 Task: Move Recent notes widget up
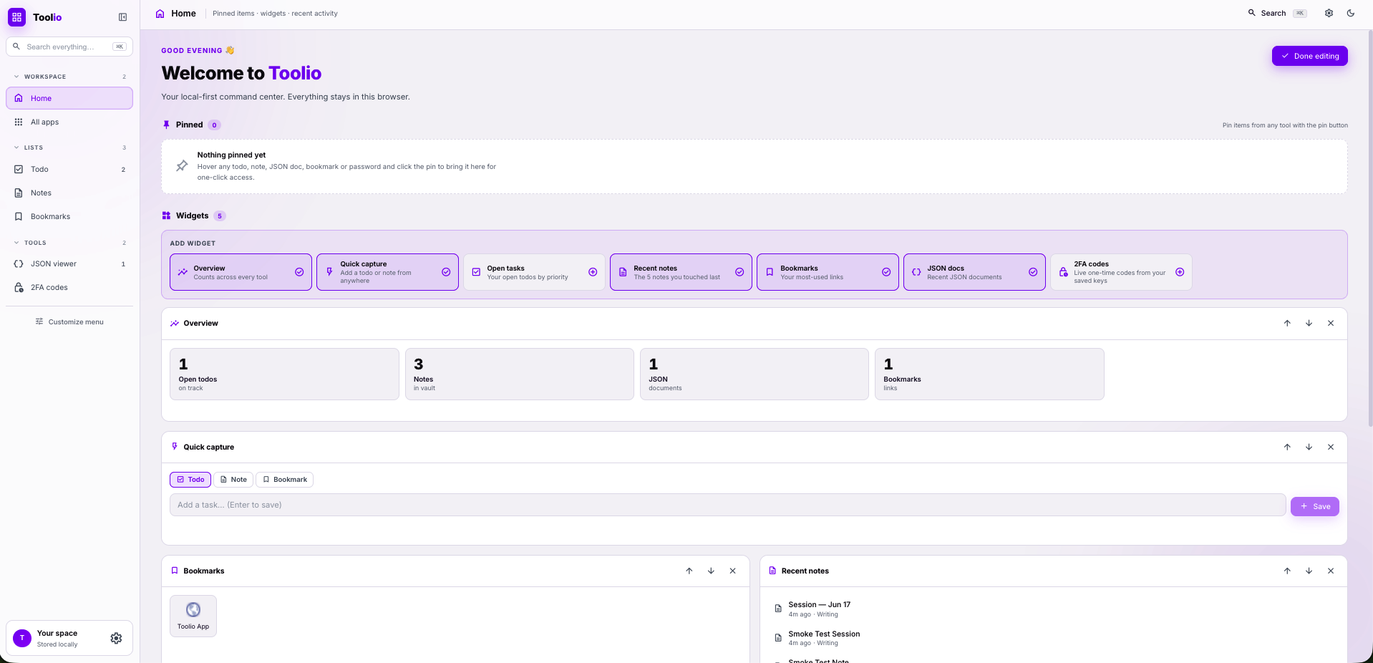pos(1287,571)
